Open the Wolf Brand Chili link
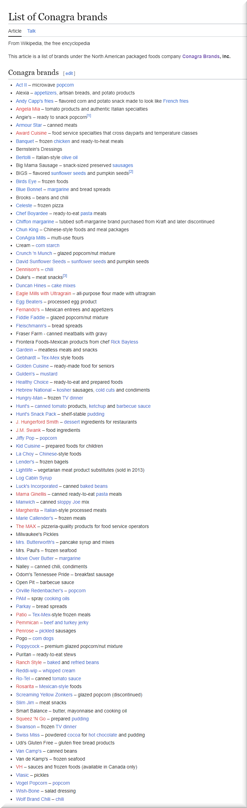 [x=33, y=799]
